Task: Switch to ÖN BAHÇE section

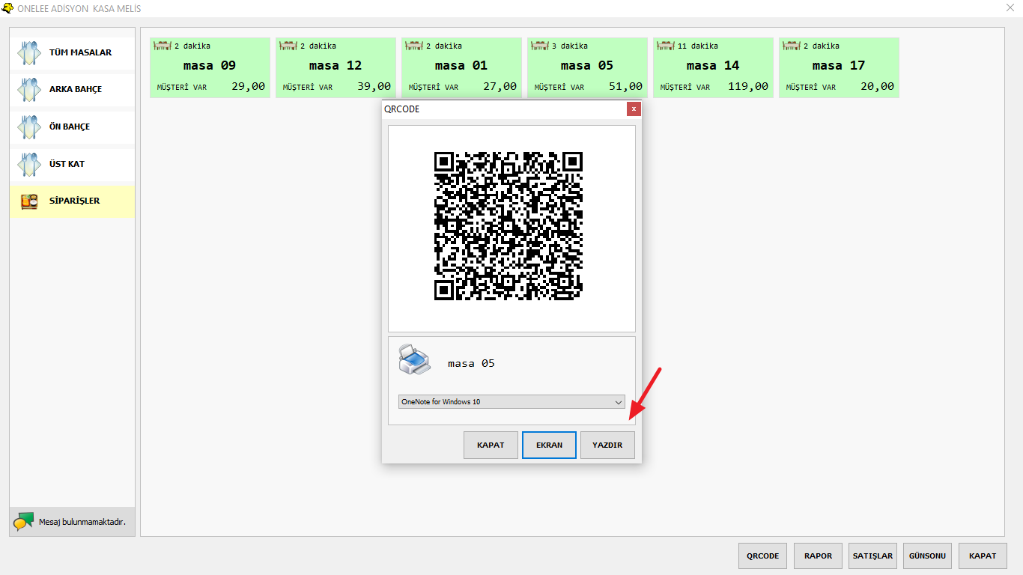Action: click(x=72, y=127)
